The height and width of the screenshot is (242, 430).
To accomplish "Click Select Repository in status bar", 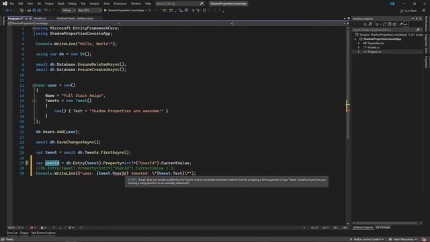I will [403, 239].
